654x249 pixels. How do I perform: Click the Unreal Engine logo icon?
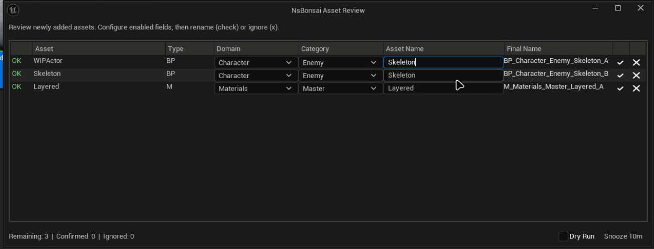15,9
